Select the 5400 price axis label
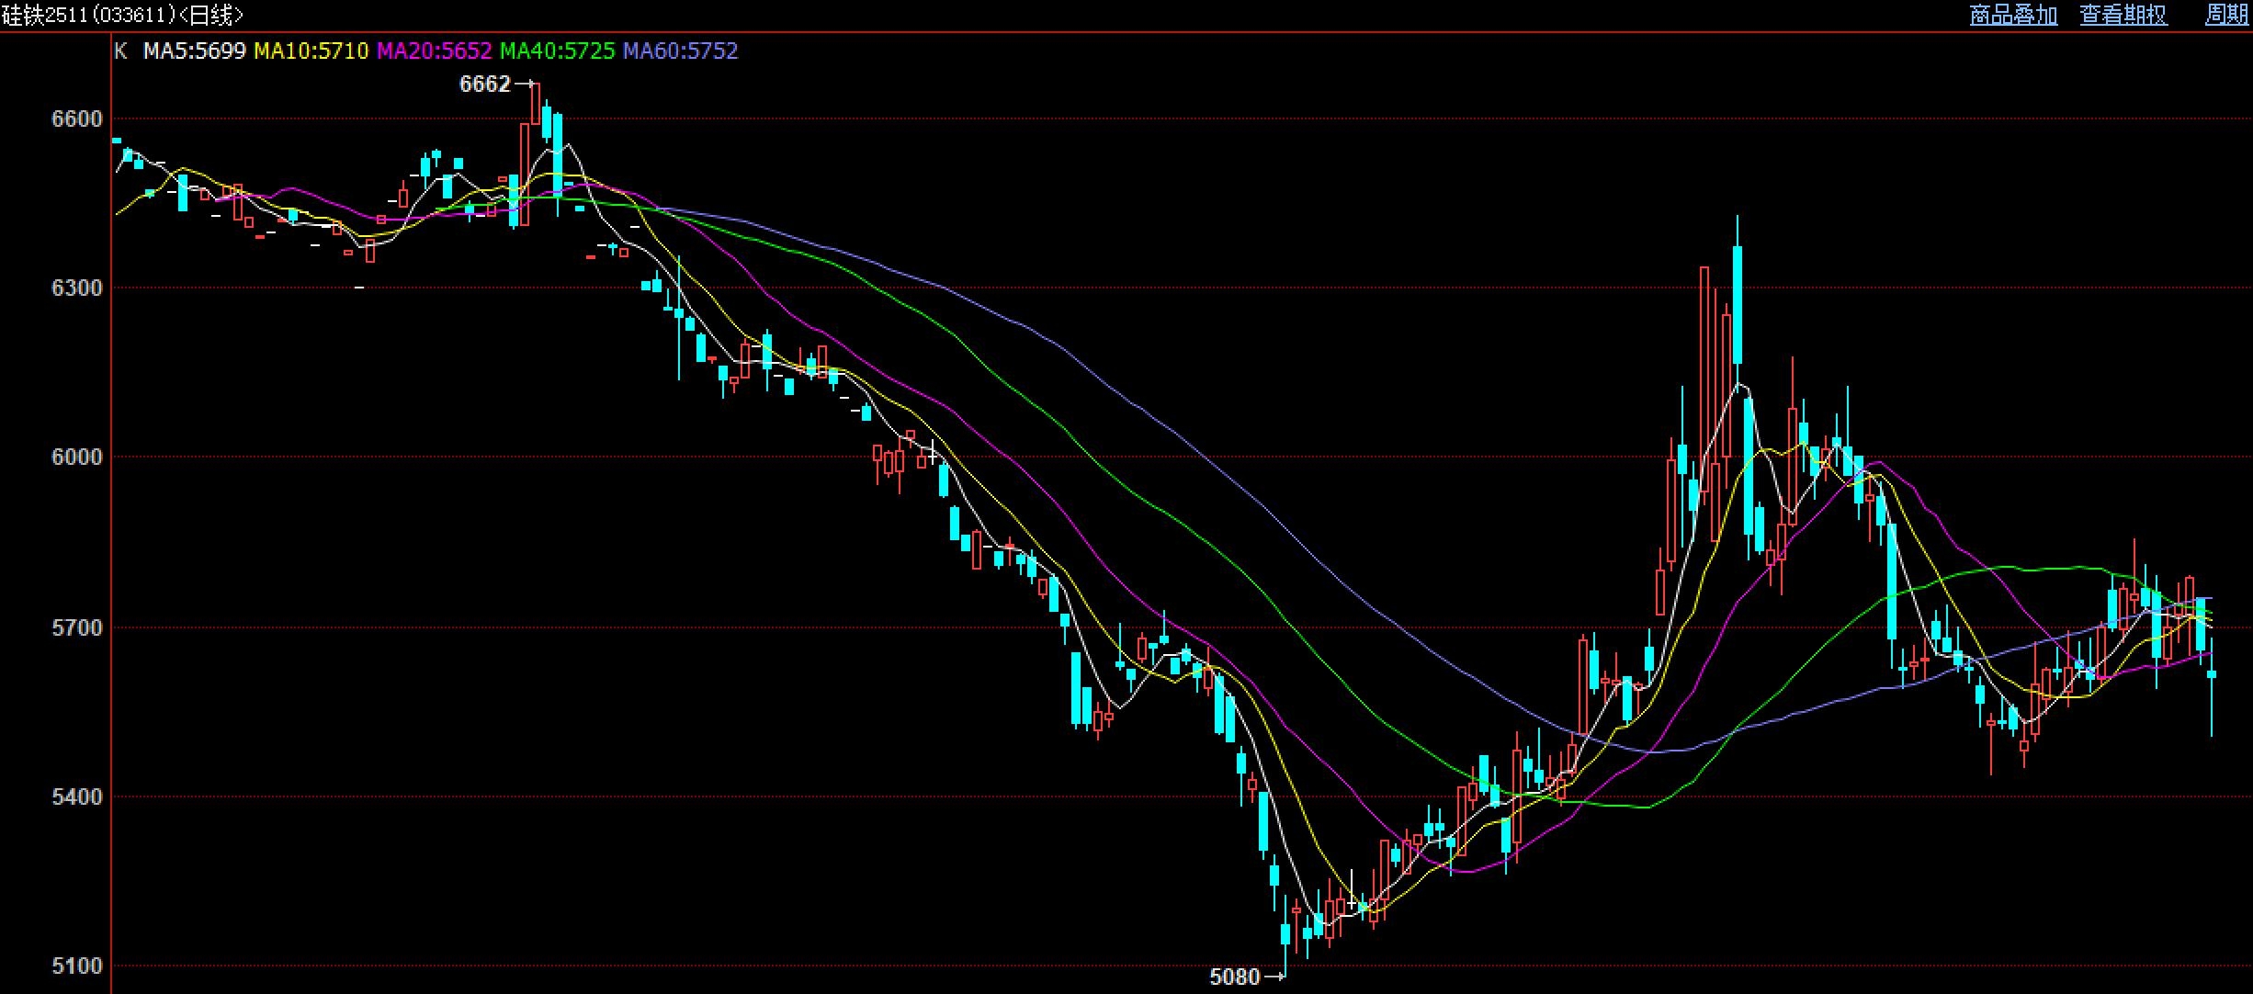2253x994 pixels. pyautogui.click(x=77, y=797)
